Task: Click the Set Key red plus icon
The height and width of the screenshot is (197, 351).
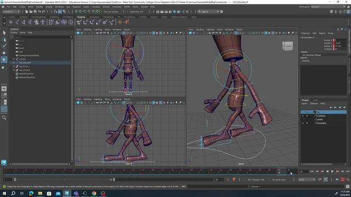Action: [120, 22]
